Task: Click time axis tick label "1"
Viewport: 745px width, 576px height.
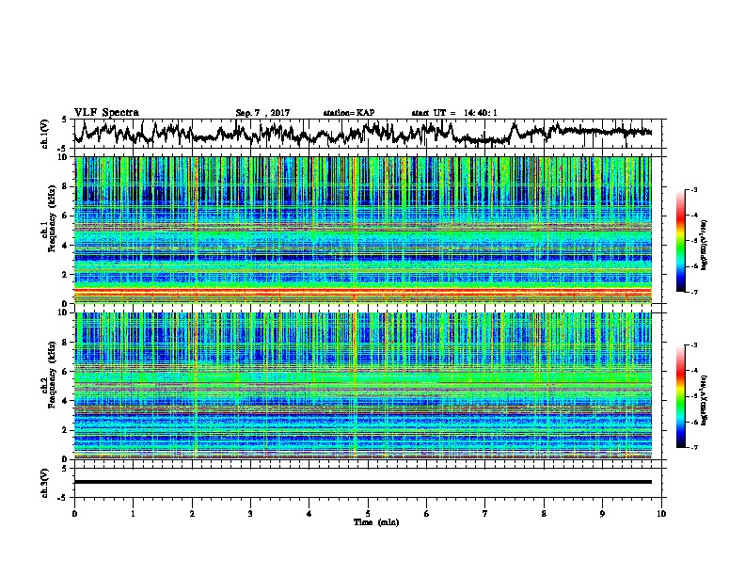Action: pos(133,514)
